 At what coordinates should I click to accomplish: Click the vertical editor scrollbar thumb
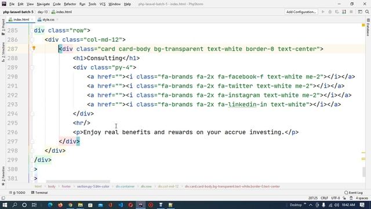pos(363,172)
